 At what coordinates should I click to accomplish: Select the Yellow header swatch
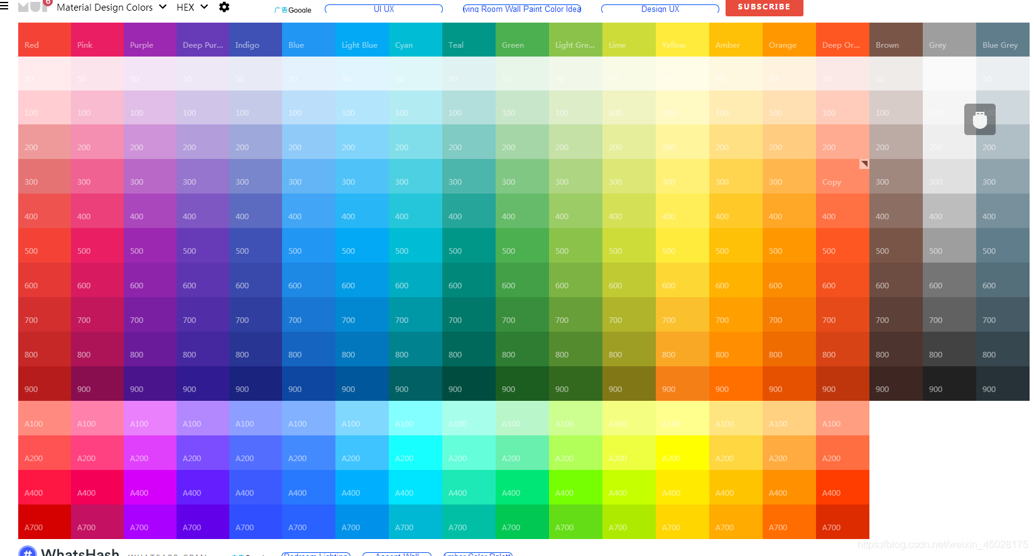point(682,40)
